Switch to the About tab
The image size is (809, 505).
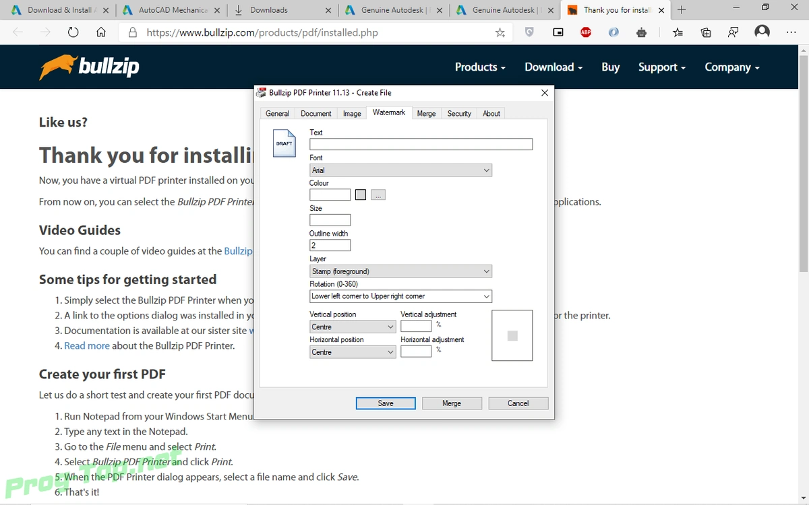[491, 114]
